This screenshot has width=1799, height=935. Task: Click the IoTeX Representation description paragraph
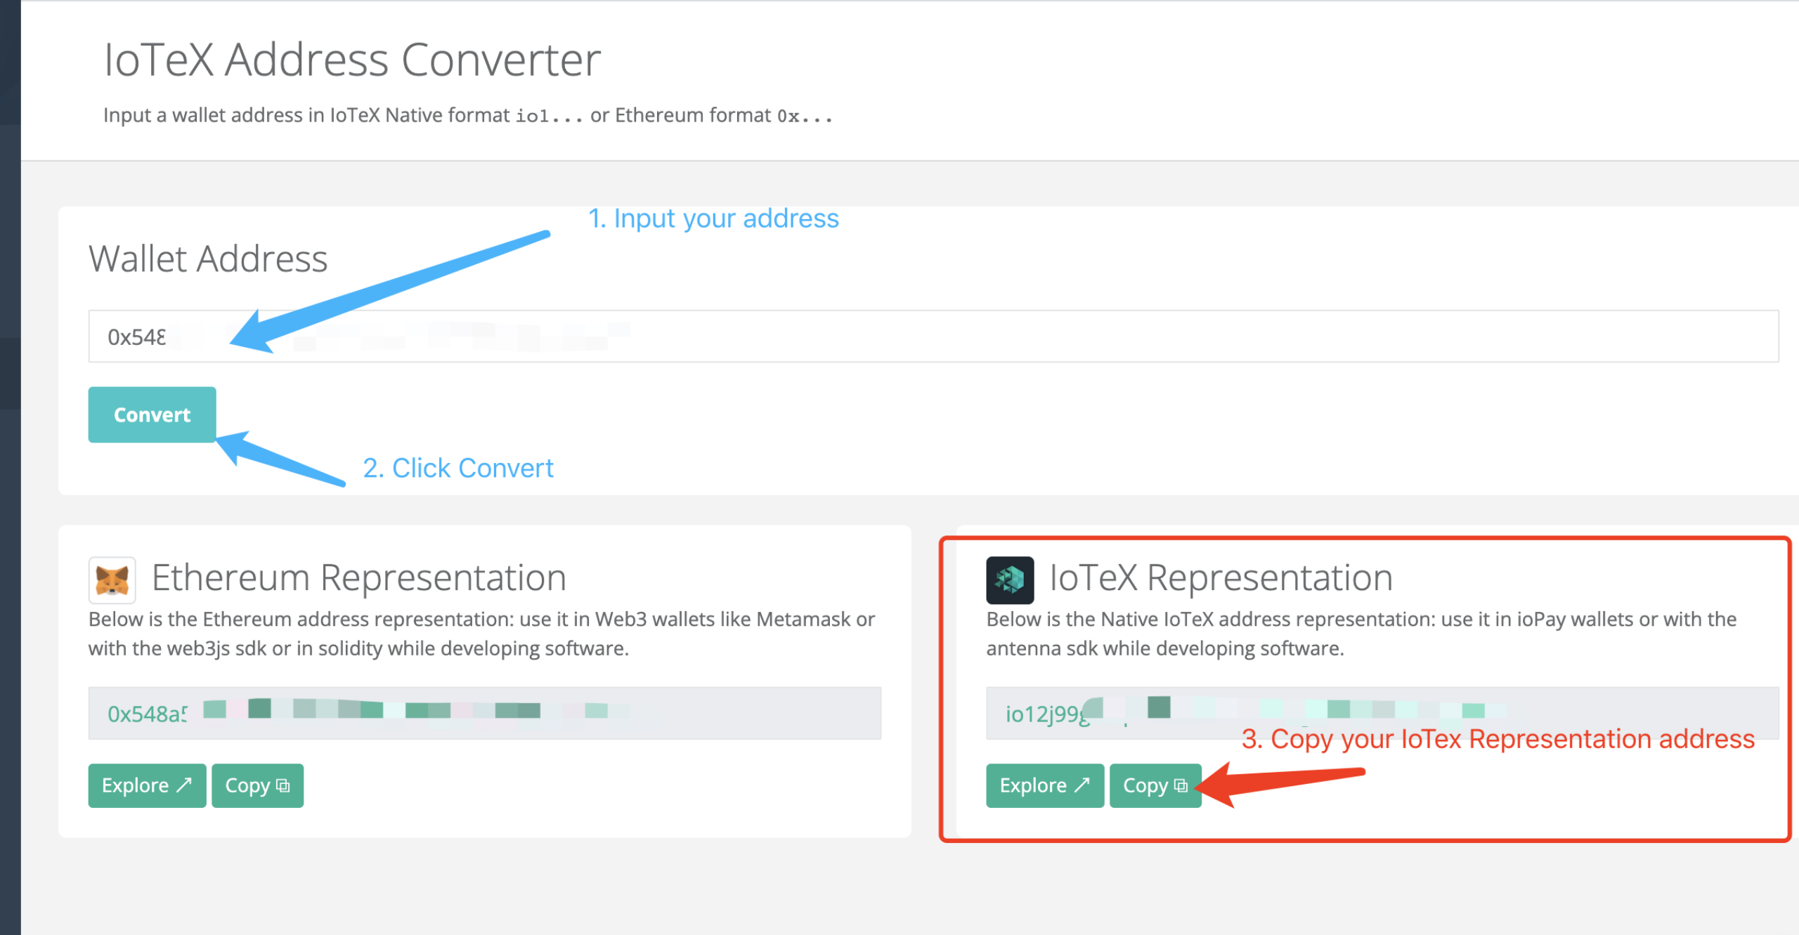[1361, 634]
